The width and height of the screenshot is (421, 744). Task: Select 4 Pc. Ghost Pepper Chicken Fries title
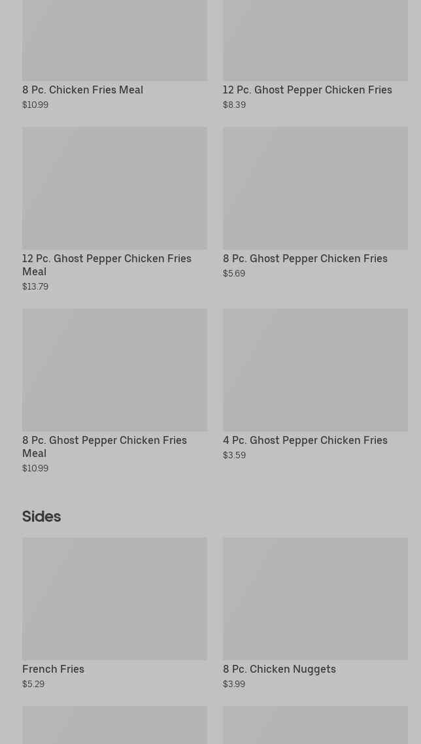pos(305,441)
